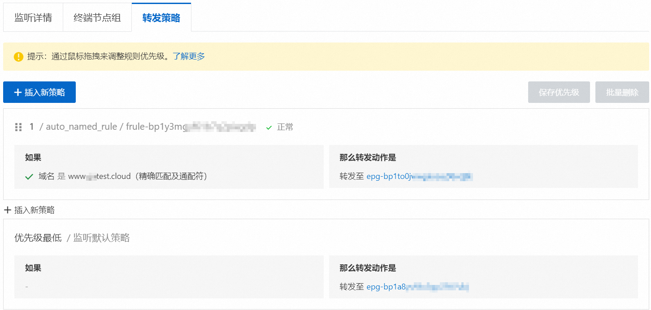Screen dimensions: 651x310
Task: Click the 批量删除 button
Action: (622, 92)
